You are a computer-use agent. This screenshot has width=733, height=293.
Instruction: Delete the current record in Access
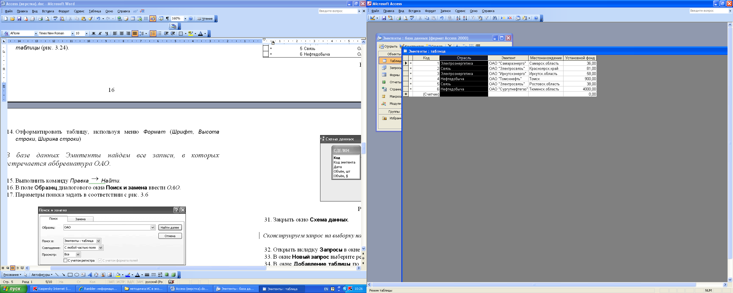(x=510, y=18)
